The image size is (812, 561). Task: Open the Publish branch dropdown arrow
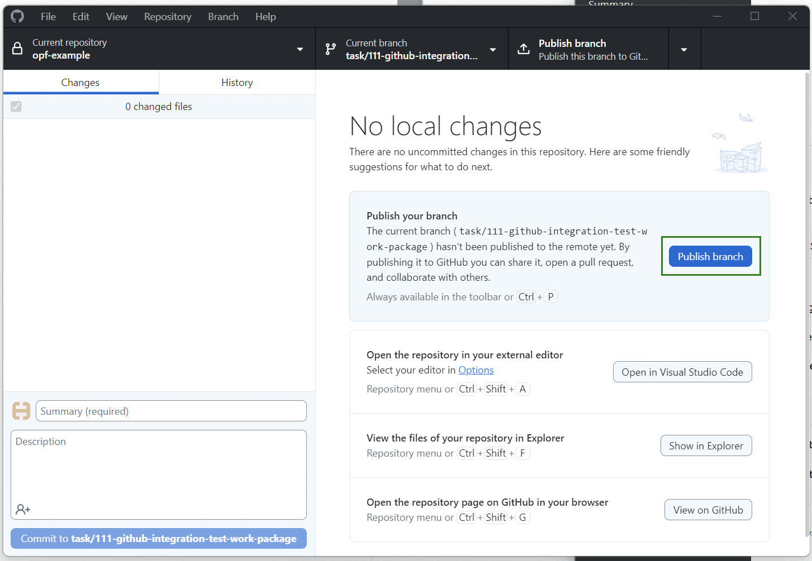coord(684,49)
